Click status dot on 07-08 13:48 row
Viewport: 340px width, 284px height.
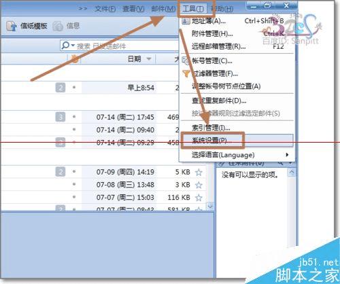pyautogui.click(x=74, y=184)
